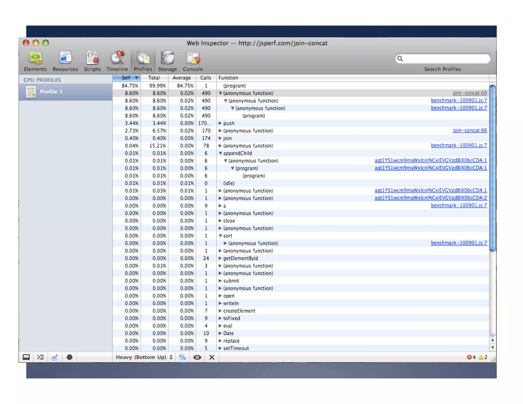
Task: Exclude selected function with X button
Action: click(x=212, y=357)
